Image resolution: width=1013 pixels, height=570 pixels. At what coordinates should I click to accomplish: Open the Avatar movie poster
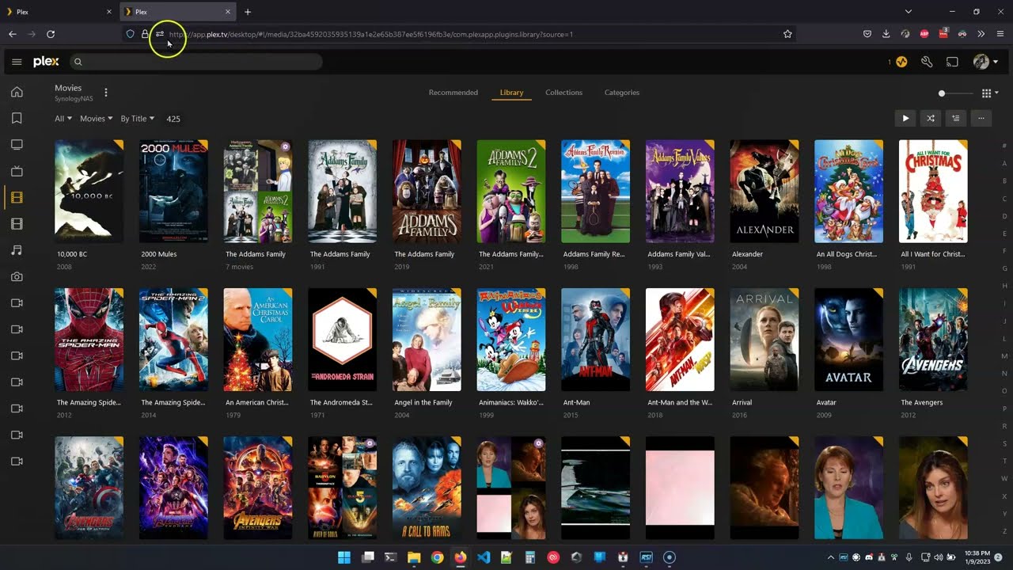coord(848,339)
